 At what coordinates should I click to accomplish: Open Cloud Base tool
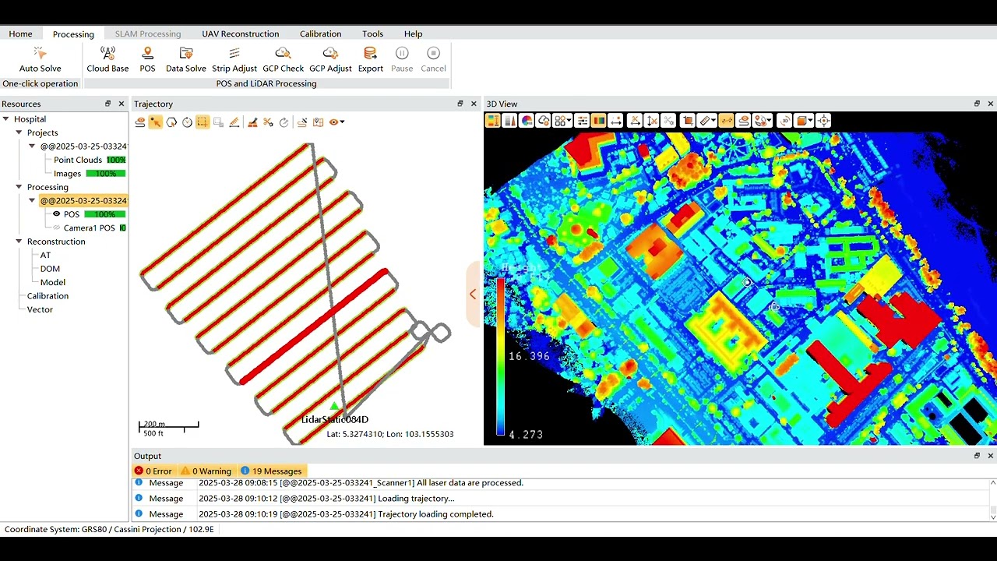107,59
